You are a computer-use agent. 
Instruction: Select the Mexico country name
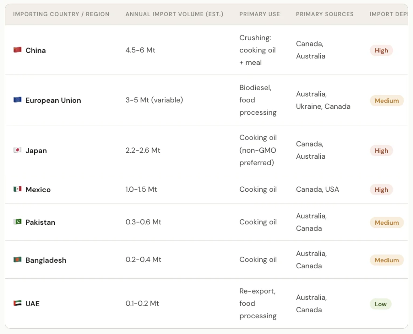pyautogui.click(x=38, y=189)
